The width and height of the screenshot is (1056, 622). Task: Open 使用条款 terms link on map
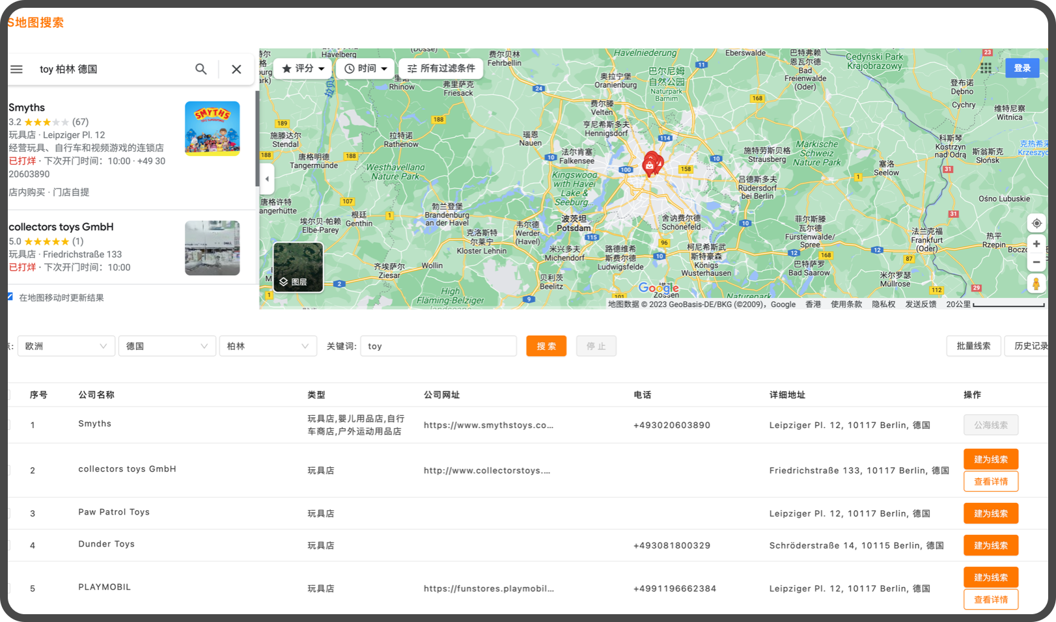tap(846, 304)
